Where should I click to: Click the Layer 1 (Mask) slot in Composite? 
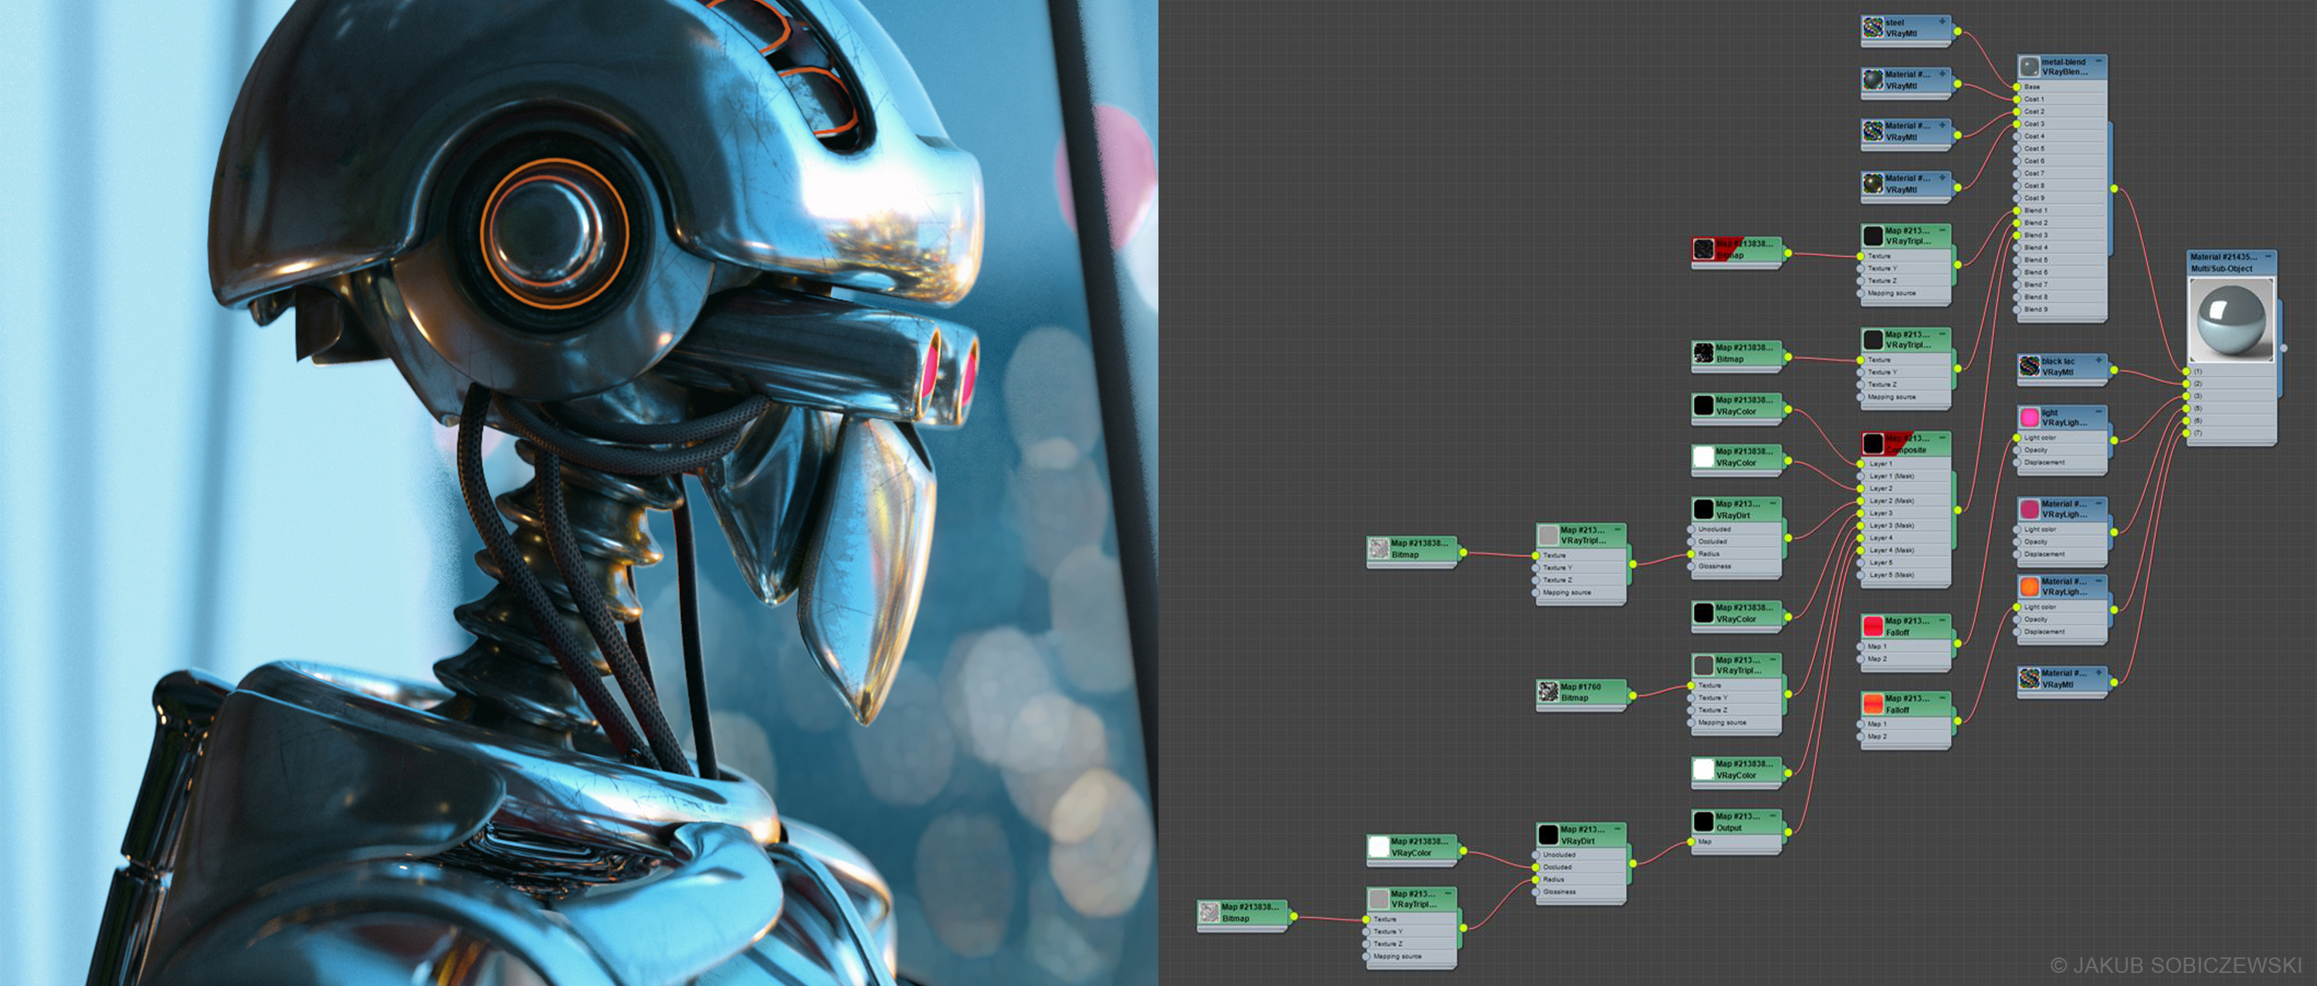[1905, 476]
